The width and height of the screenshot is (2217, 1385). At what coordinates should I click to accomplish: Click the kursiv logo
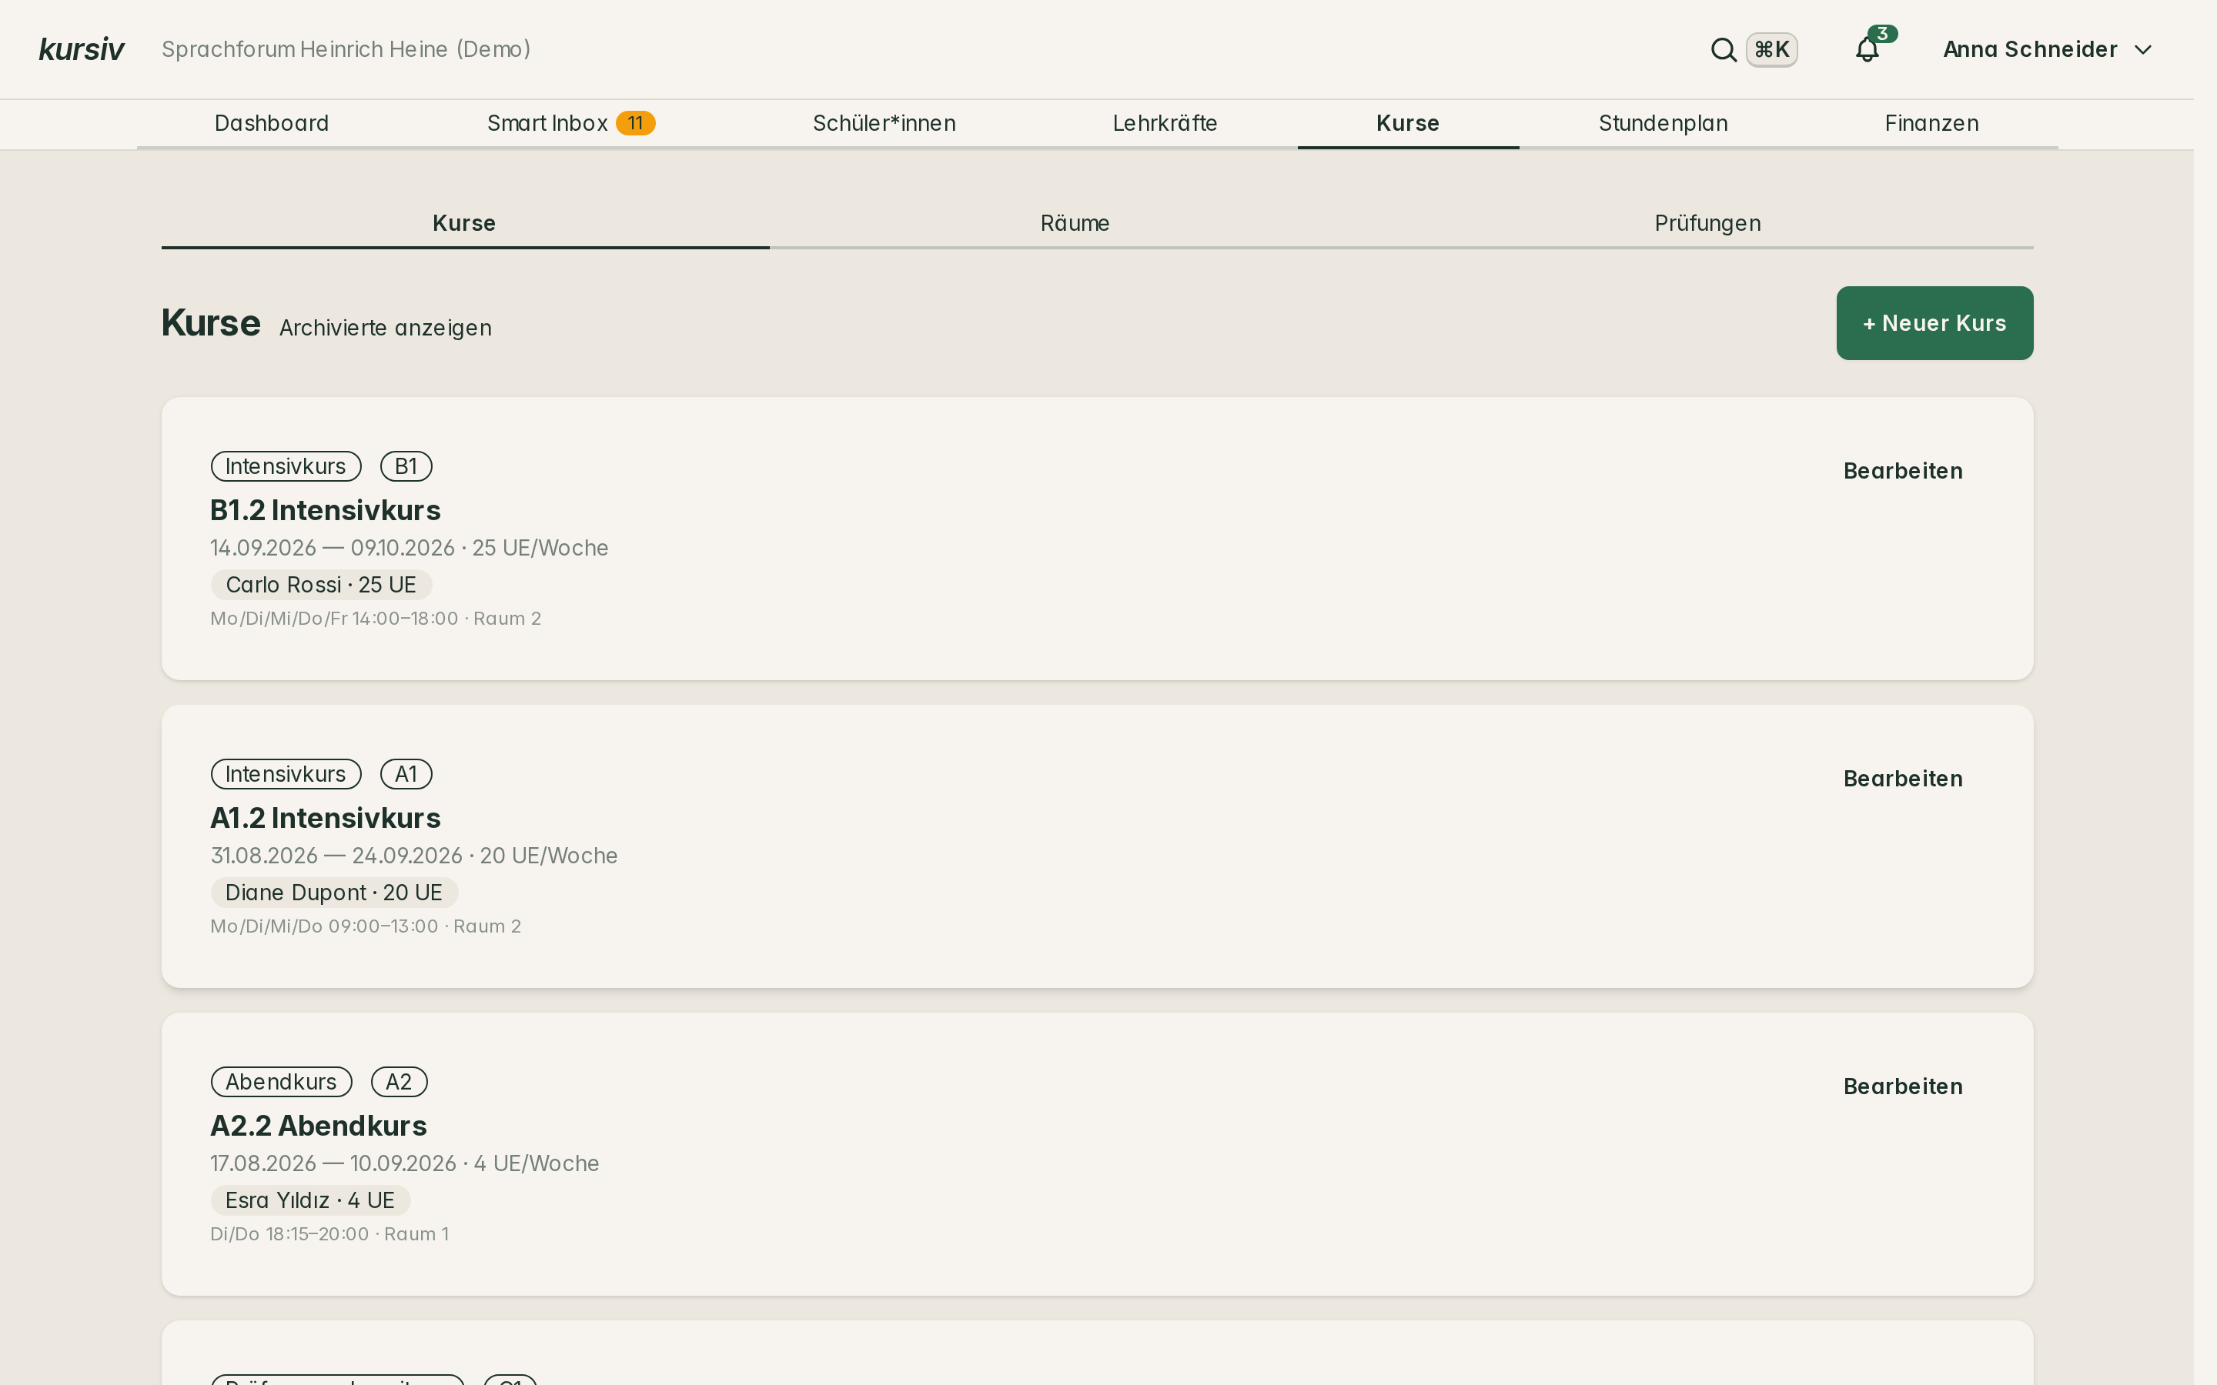[x=82, y=49]
